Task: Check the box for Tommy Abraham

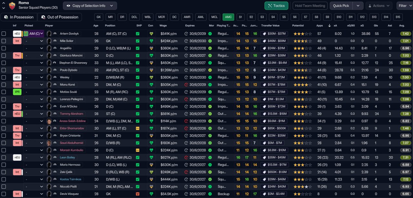Action: click(4, 114)
